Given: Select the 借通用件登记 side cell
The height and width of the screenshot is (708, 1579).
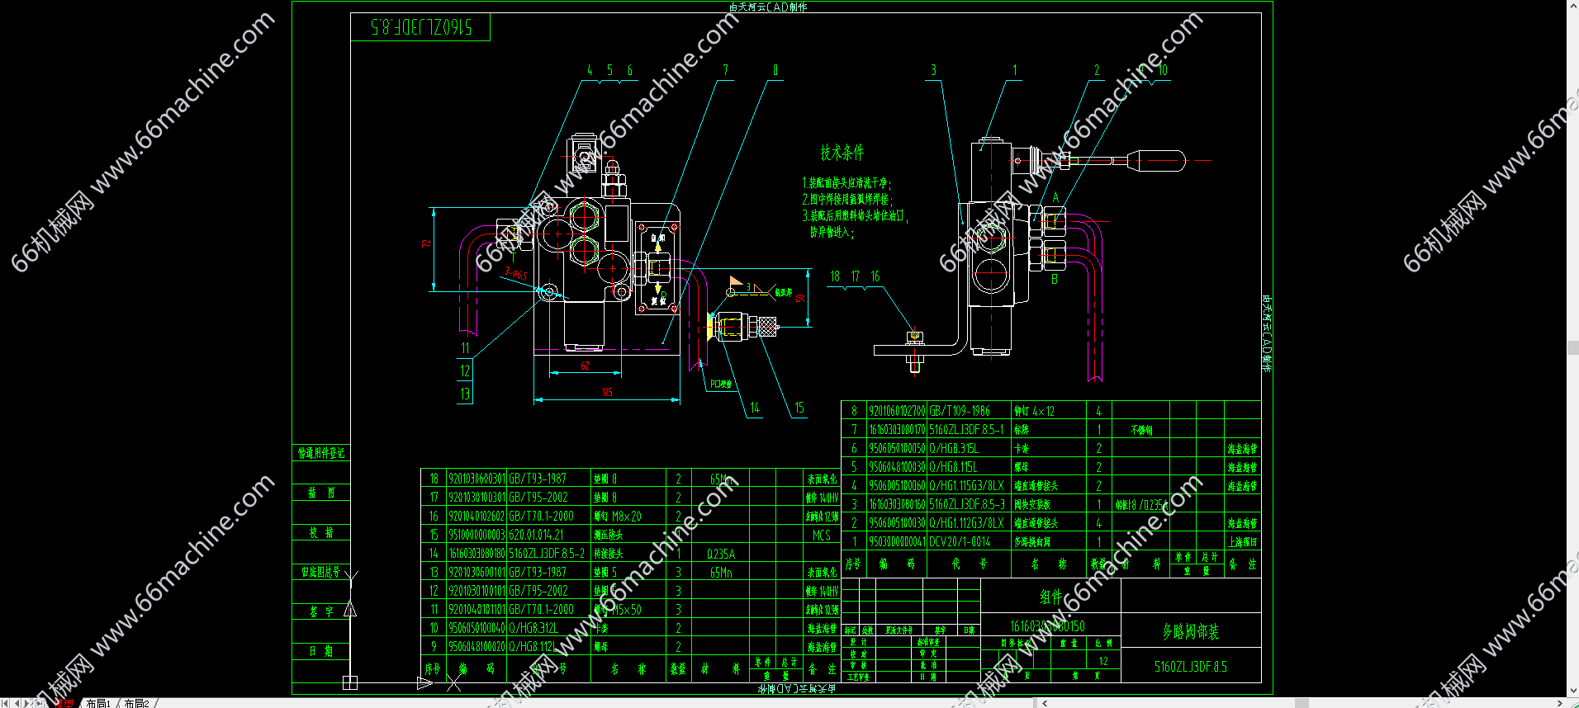Looking at the screenshot, I should click(x=321, y=453).
